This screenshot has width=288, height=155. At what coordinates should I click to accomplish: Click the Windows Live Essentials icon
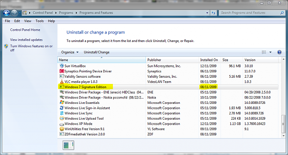pyautogui.click(x=62, y=103)
